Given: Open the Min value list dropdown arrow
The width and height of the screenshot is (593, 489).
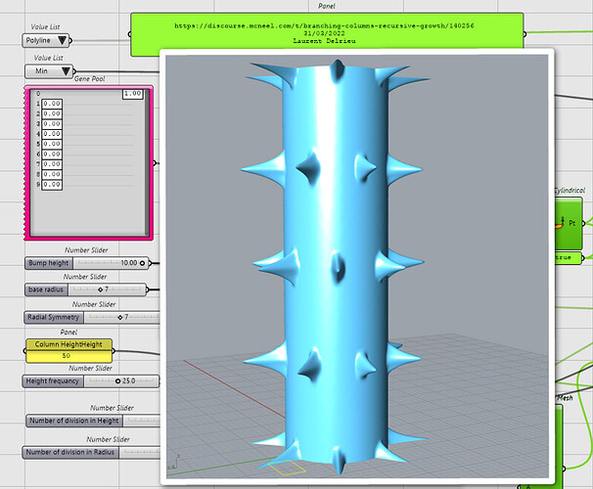Looking at the screenshot, I should pos(66,71).
